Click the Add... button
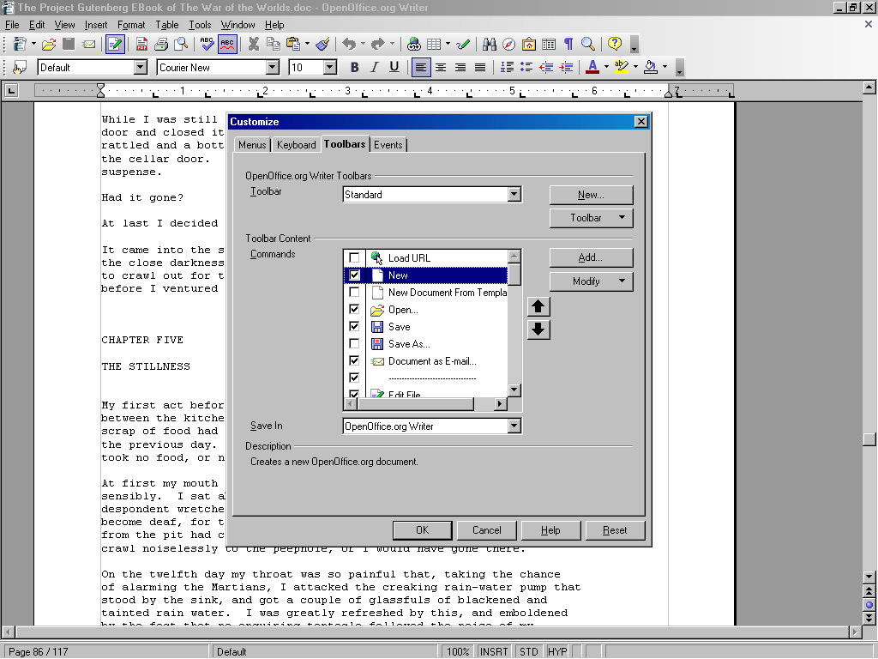 591,257
